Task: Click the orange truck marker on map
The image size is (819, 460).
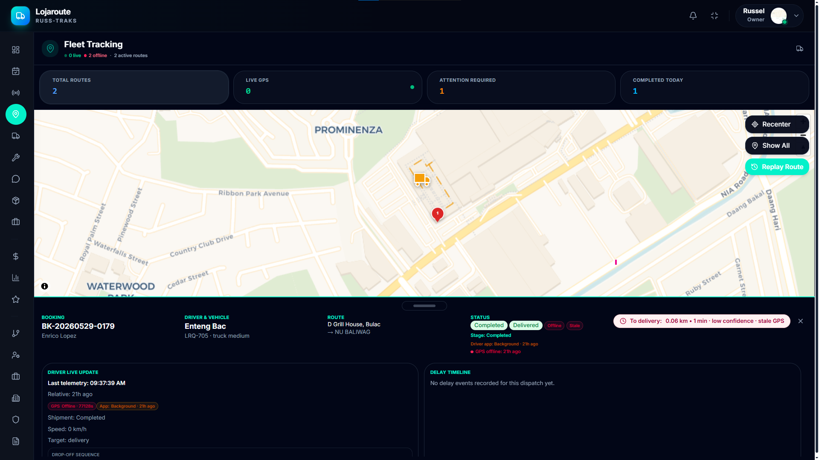Action: [421, 179]
